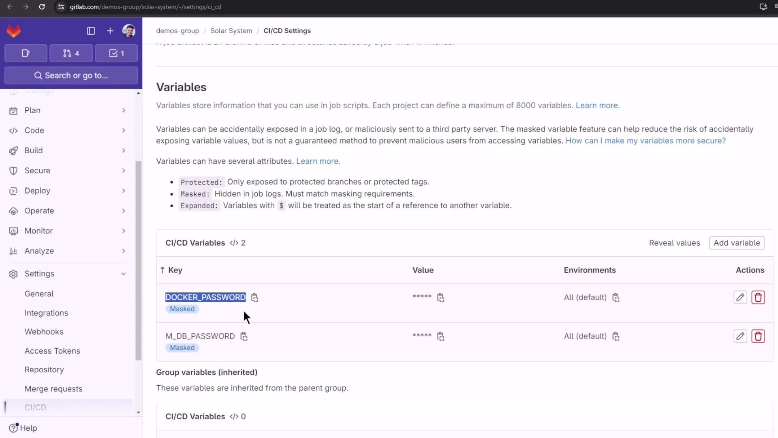The height and width of the screenshot is (438, 778).
Task: Click the create new plus icon
Action: point(110,31)
